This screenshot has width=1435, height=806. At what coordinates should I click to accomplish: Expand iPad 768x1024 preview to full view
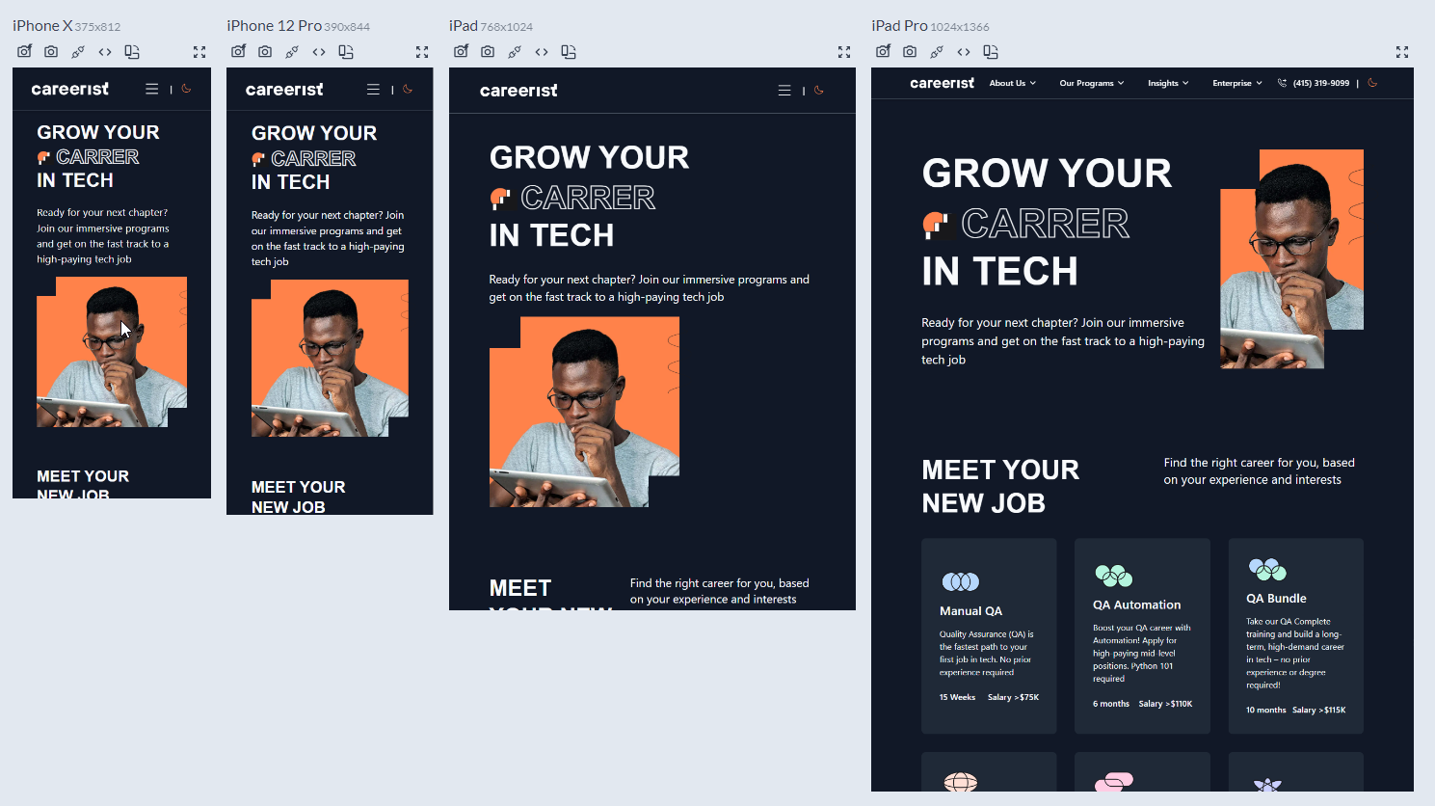(844, 52)
